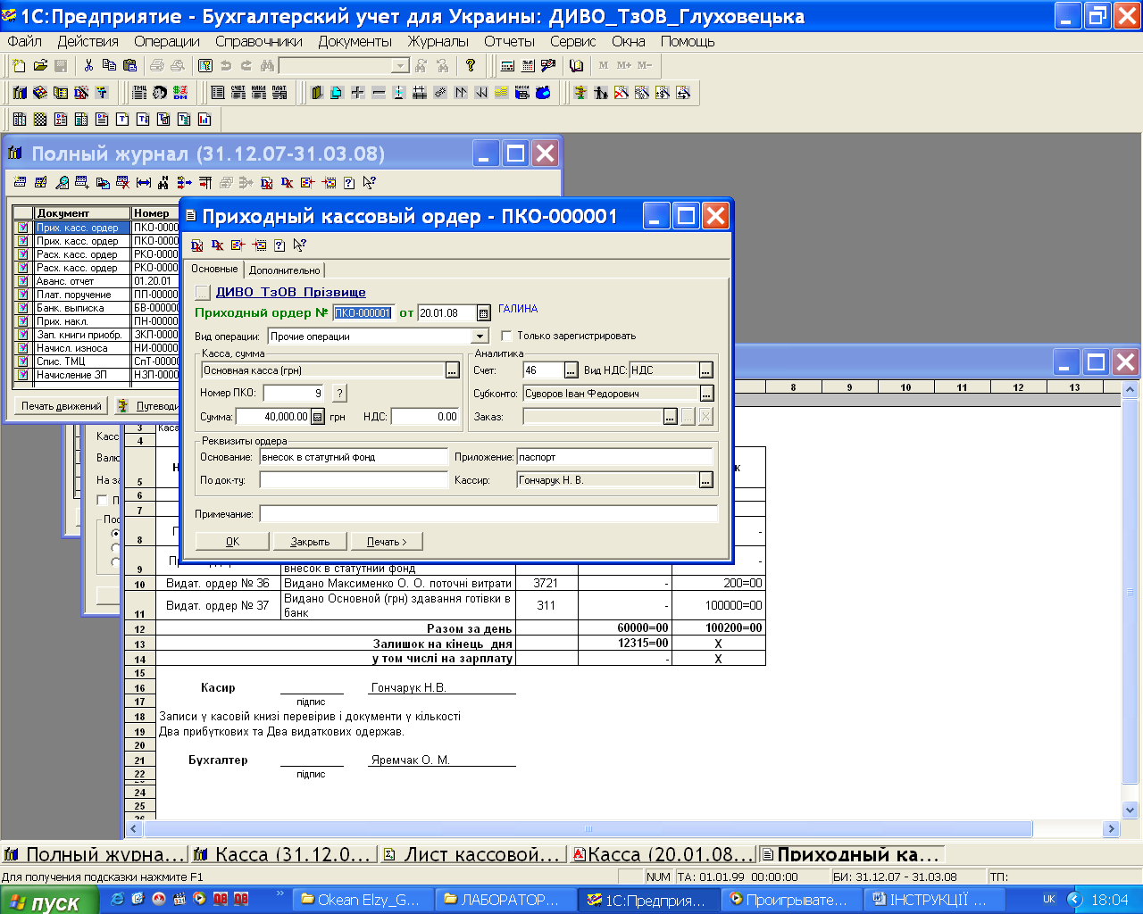Screen dimensions: 1143x914
Task: Click the magnifier view icon in journal toolbar
Action: point(62,183)
